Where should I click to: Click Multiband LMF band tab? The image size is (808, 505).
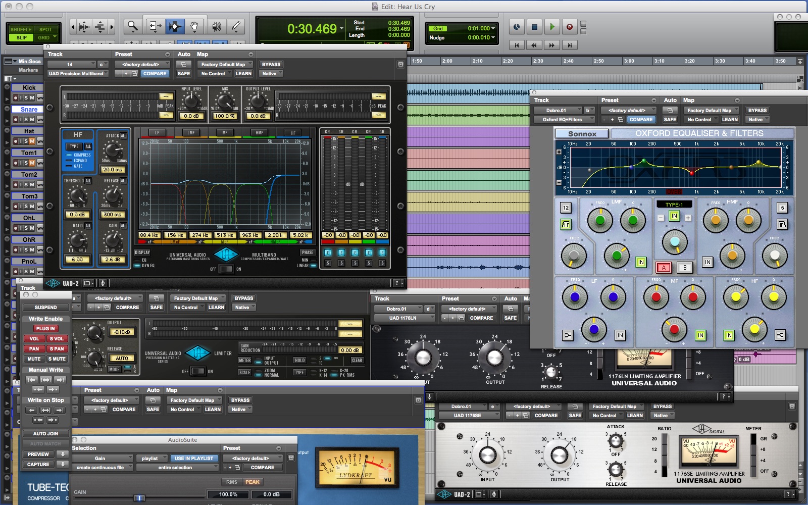pos(191,133)
